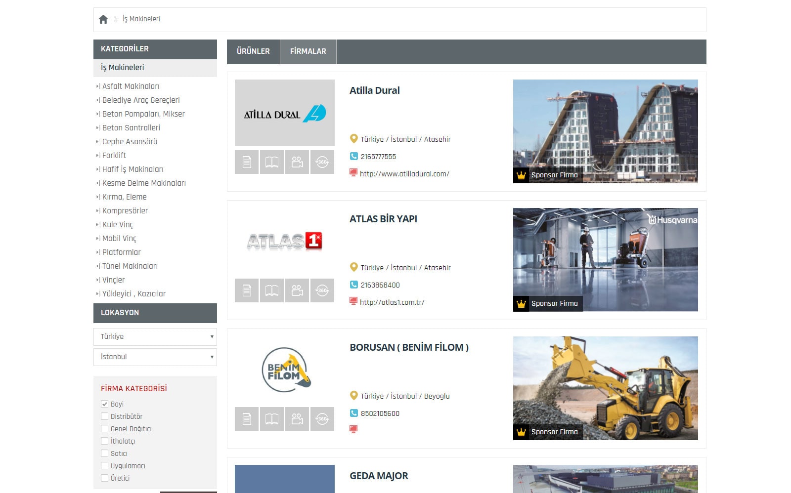Click the document icon under Benim Filom logo
This screenshot has height=493, width=791.
247,419
